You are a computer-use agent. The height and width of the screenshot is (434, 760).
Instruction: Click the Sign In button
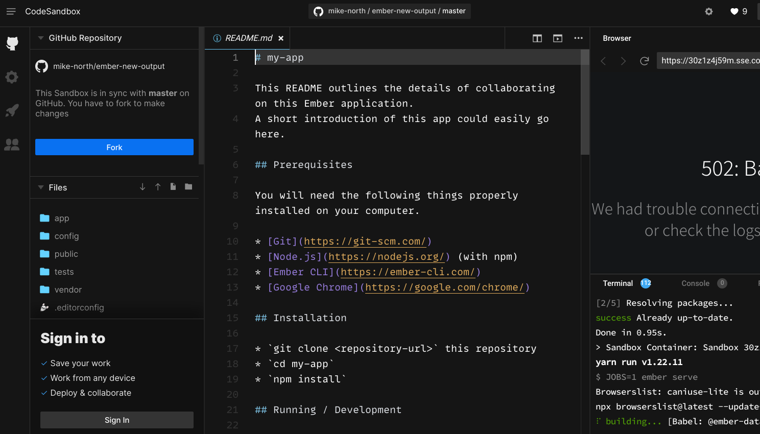click(x=117, y=420)
